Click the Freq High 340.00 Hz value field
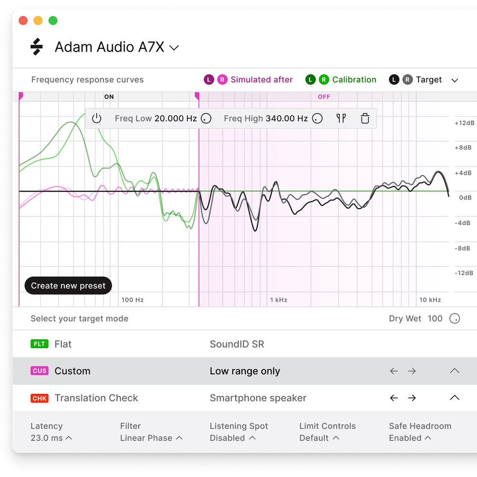This screenshot has height=477, width=477. pos(286,118)
